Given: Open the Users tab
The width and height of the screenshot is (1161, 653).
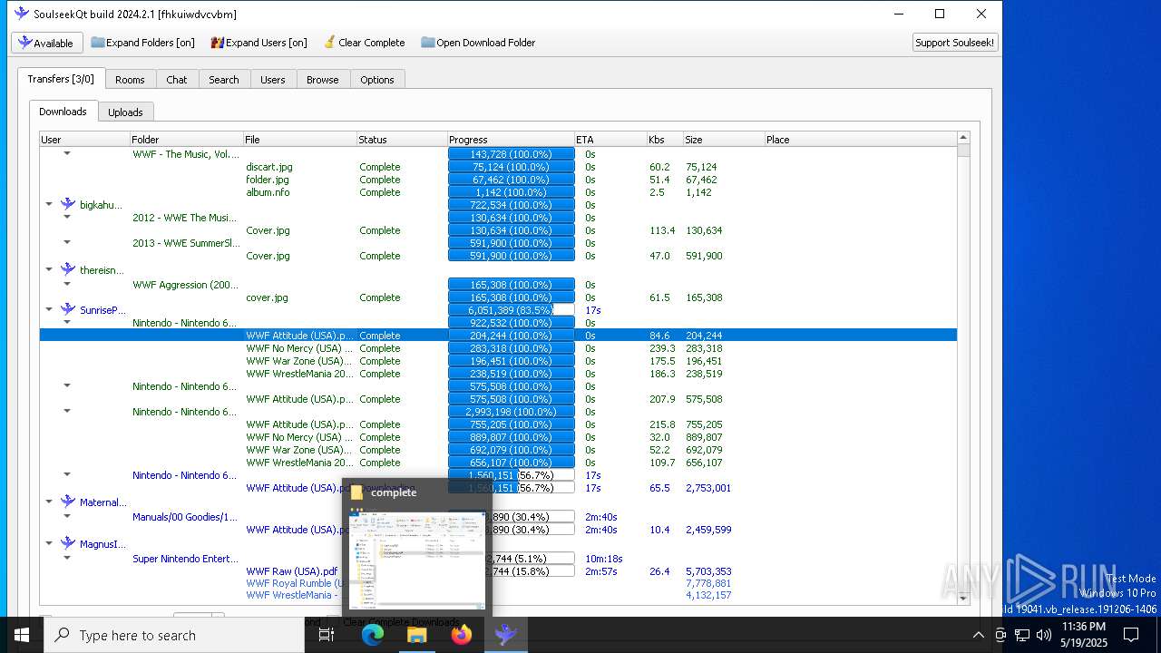Looking at the screenshot, I should [x=273, y=80].
